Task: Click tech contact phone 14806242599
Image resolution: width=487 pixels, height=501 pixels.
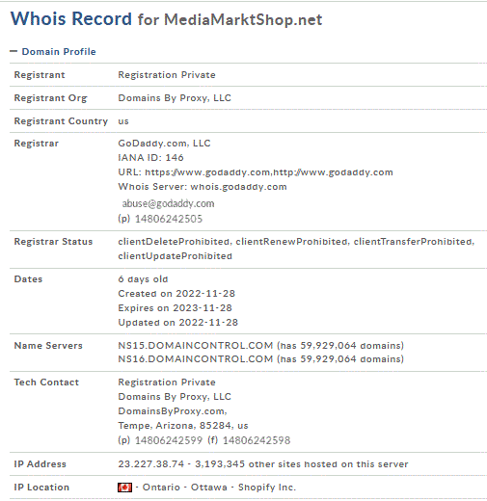Action: pos(169,440)
